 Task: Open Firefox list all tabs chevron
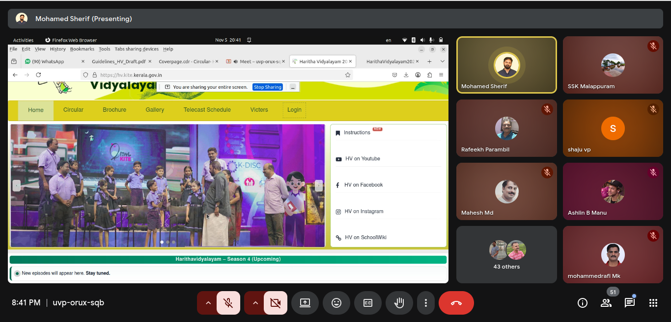pos(442,61)
